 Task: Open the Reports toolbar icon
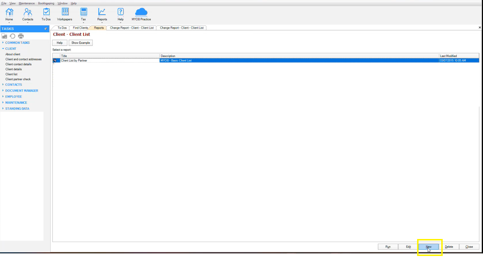(x=102, y=14)
